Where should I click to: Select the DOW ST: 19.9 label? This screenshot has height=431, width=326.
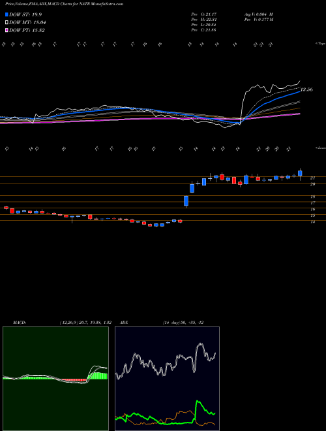click(x=25, y=14)
